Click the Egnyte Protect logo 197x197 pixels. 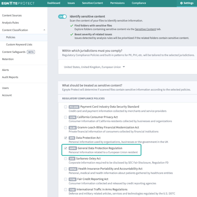click(18, 3)
